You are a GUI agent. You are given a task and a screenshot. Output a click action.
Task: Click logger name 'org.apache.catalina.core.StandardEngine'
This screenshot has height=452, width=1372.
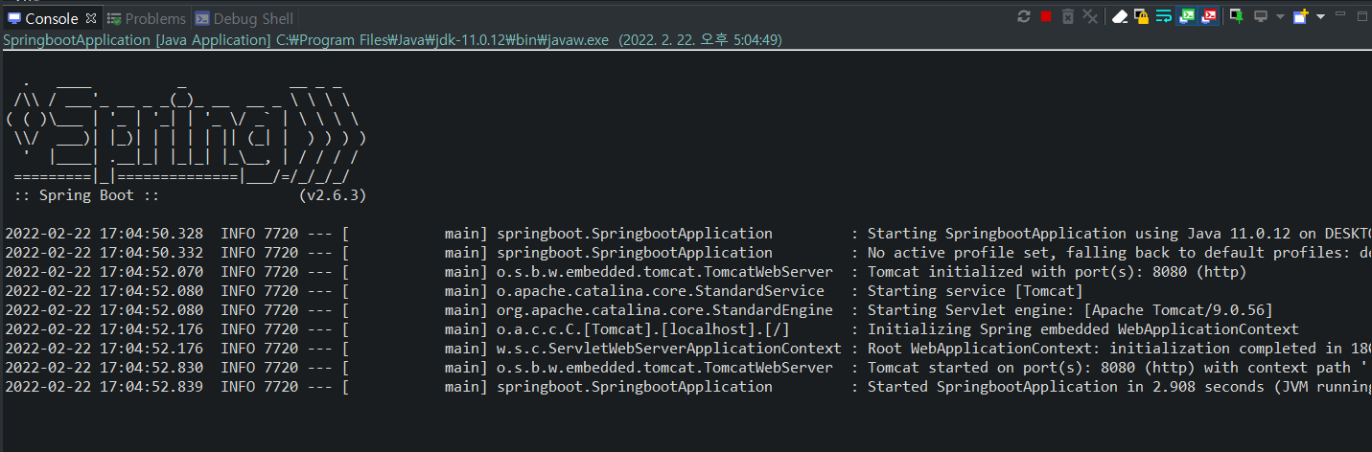coord(664,310)
